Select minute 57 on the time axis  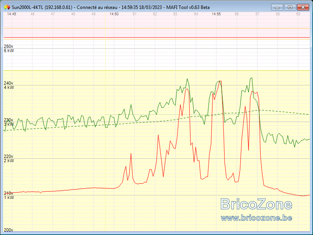pos(257,14)
